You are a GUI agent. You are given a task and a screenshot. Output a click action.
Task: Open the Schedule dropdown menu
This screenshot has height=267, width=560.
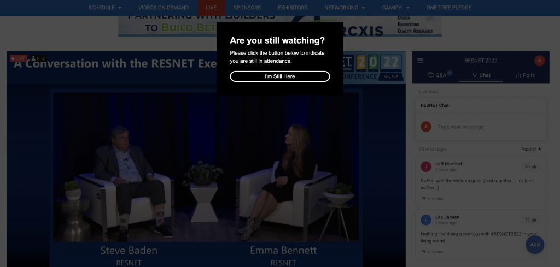pyautogui.click(x=104, y=8)
